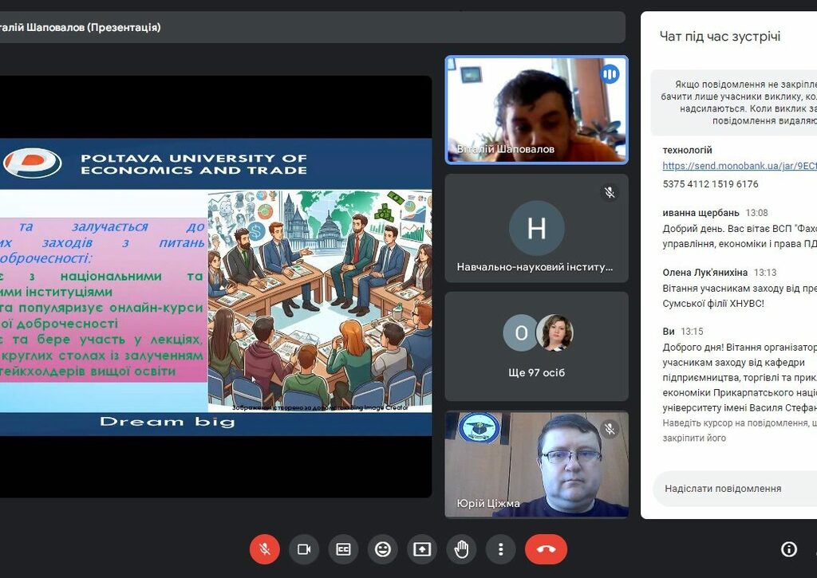Leave the call with the red hang-up button
The image size is (817, 578).
coord(546,549)
